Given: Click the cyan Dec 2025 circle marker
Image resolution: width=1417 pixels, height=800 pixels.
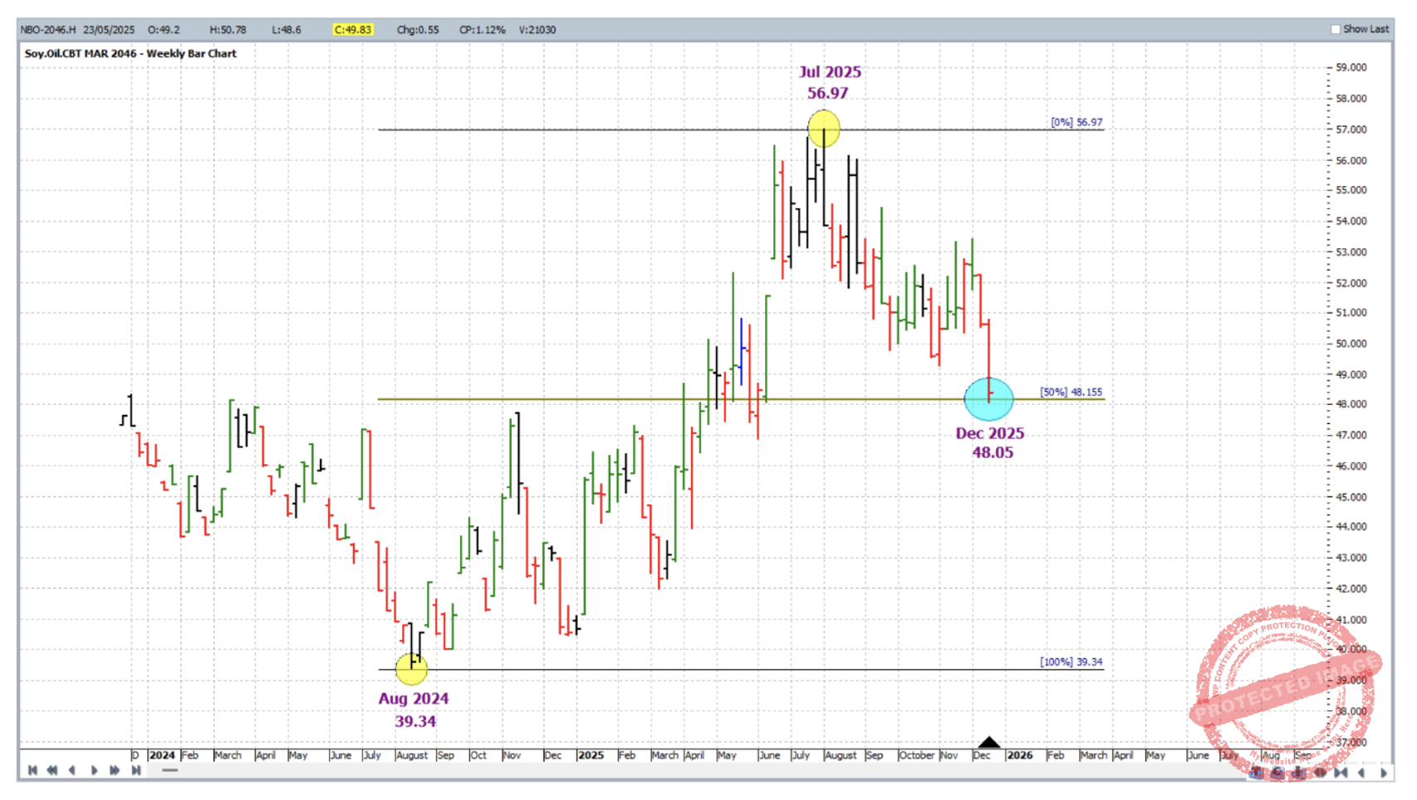Looking at the screenshot, I should tap(988, 399).
